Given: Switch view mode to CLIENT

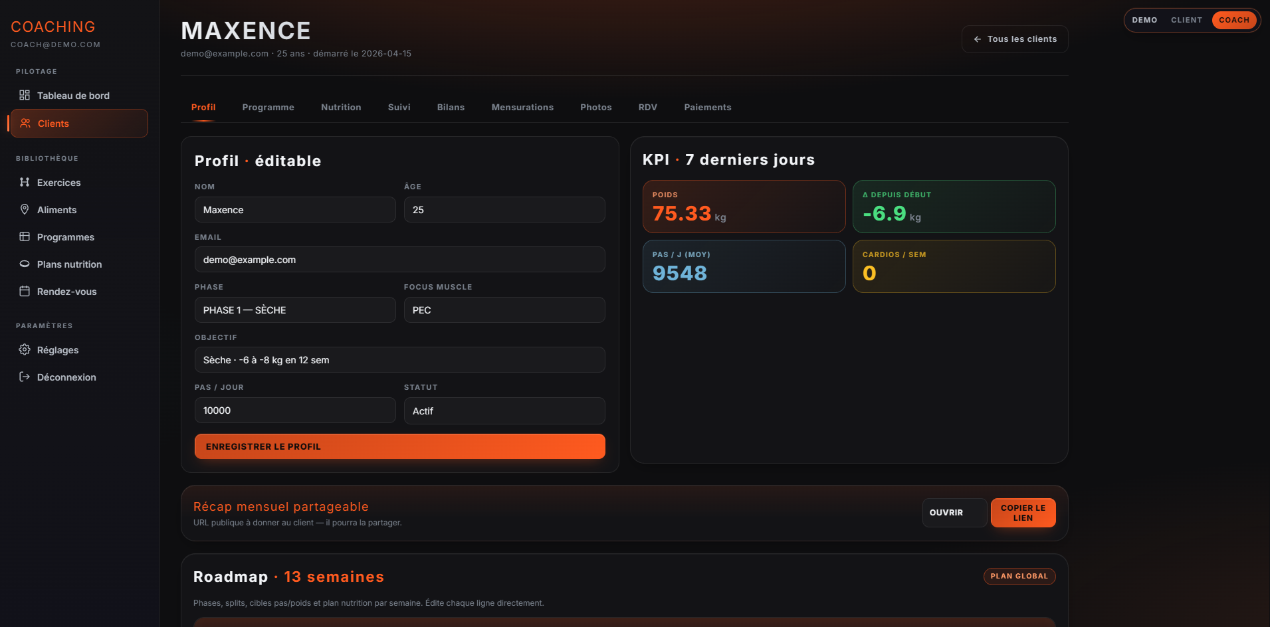Looking at the screenshot, I should (x=1186, y=20).
